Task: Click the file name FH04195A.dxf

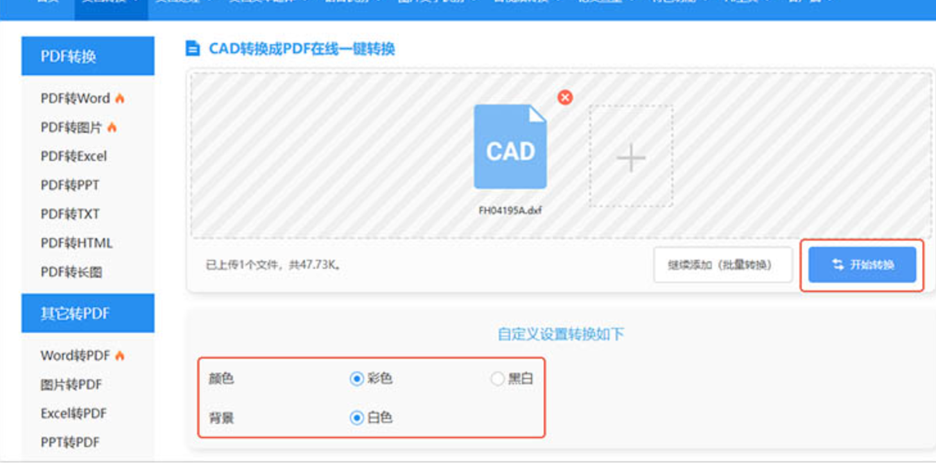Action: coord(510,210)
